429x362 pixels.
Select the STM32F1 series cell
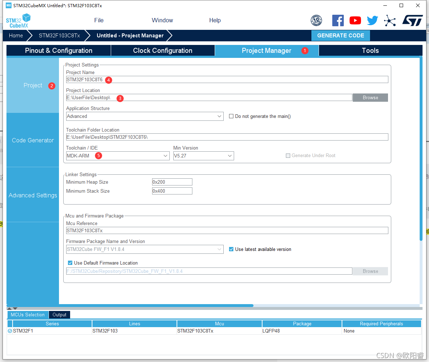pos(52,331)
